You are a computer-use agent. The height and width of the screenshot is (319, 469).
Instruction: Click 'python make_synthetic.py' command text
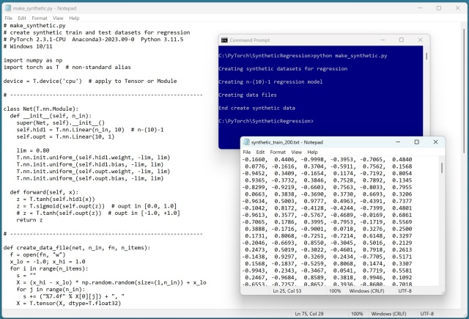click(350, 56)
